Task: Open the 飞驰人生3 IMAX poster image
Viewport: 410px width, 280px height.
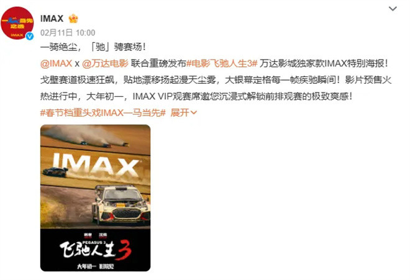Action: (96, 198)
